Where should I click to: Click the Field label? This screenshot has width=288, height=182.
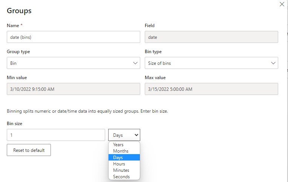[150, 26]
